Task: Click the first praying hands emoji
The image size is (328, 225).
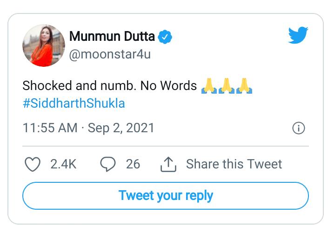Action: click(x=209, y=86)
